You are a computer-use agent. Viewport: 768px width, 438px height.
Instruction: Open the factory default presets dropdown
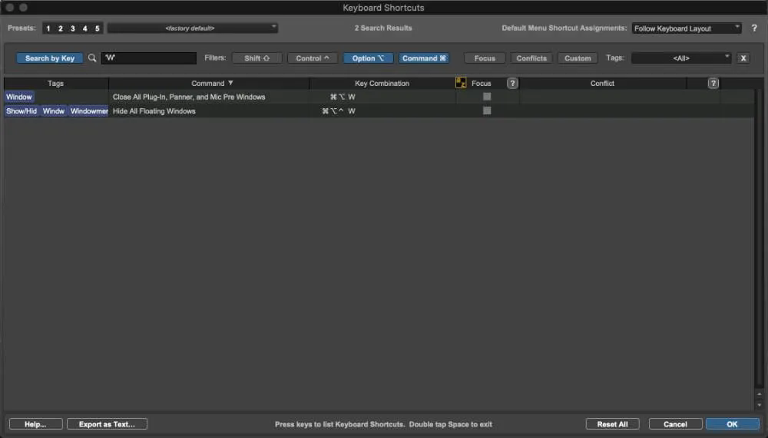(x=193, y=28)
